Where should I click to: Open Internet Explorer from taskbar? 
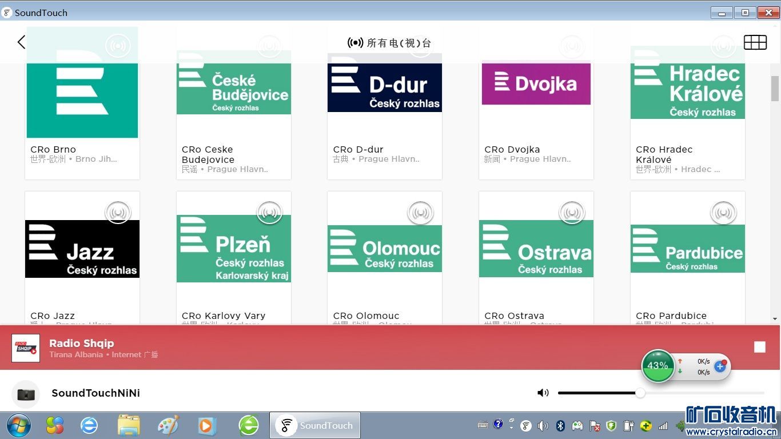pyautogui.click(x=89, y=425)
